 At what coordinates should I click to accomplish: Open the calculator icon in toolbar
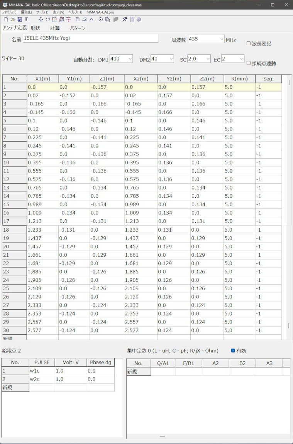(132, 19)
